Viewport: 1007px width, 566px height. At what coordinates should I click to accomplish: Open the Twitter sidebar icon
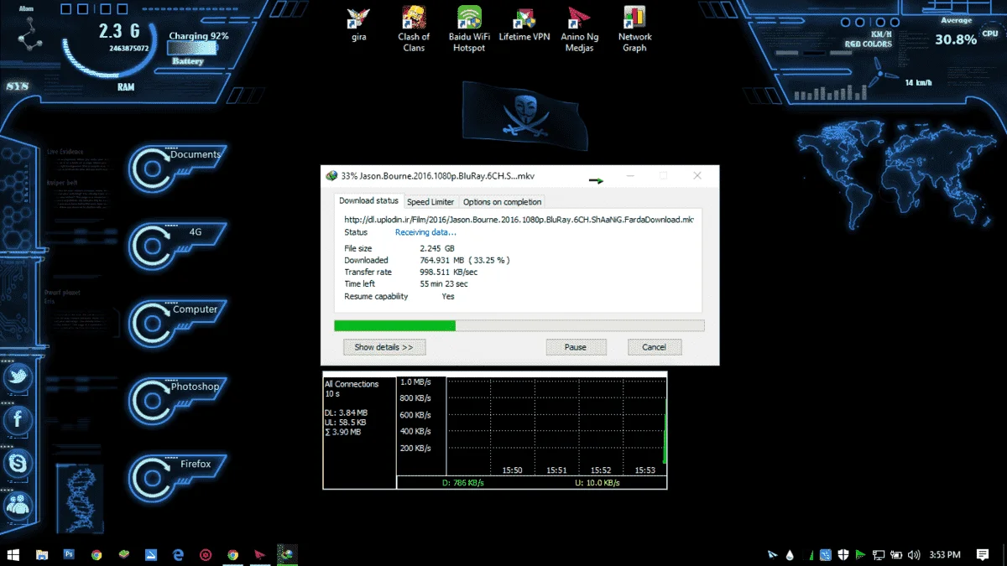[x=18, y=378]
